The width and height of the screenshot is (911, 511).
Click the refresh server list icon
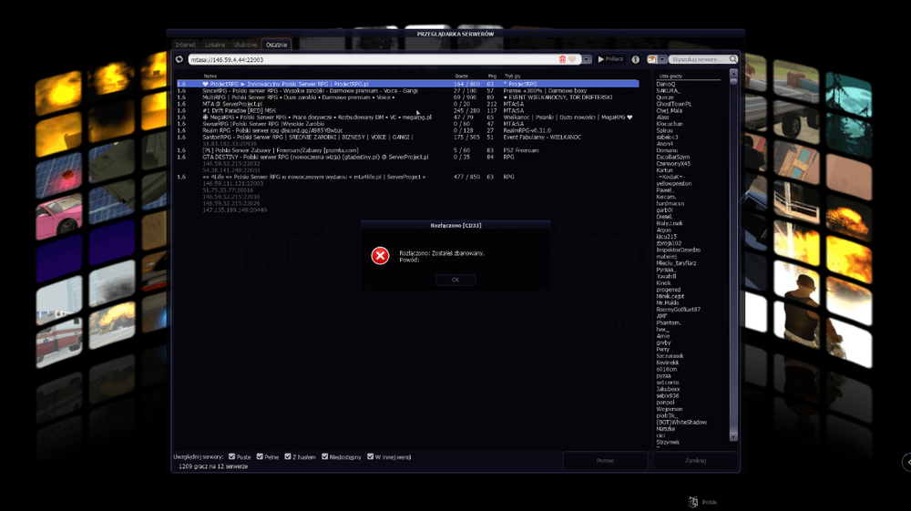coord(179,59)
